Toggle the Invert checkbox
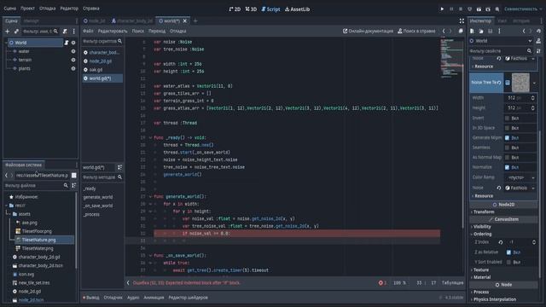546x307 pixels. point(507,118)
